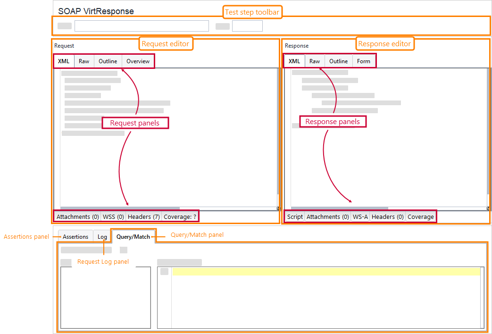Switch to the Outline tab of the Response

338,61
